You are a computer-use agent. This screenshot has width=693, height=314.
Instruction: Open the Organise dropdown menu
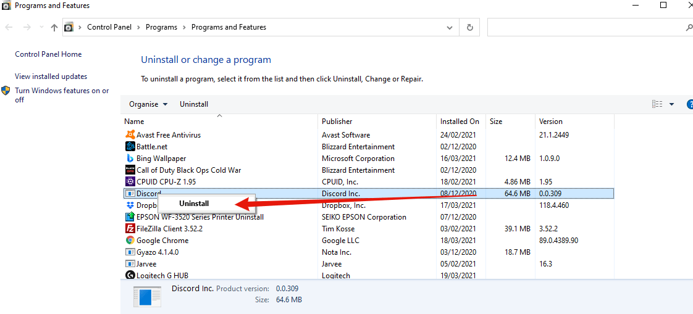pos(148,104)
